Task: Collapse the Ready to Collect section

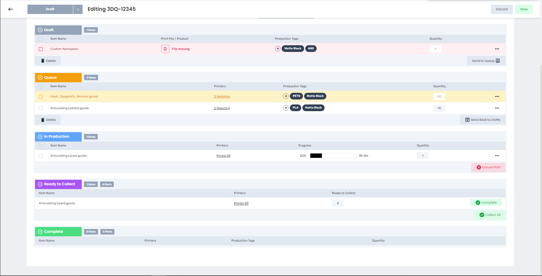Action: pyautogui.click(x=40, y=184)
